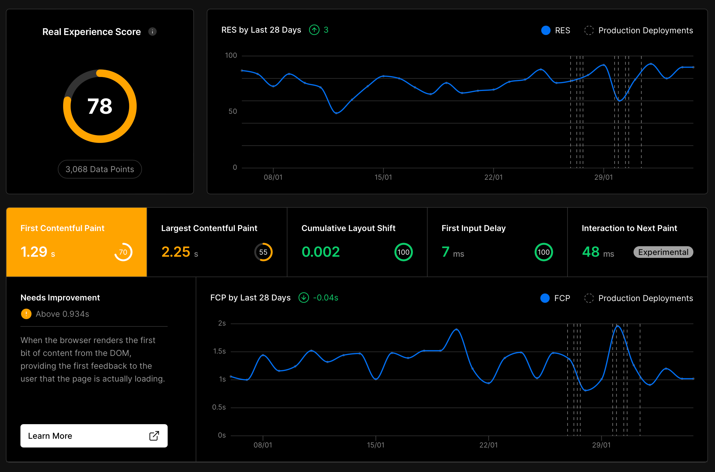
Task: Click the Real Experience Score info icon
Action: [152, 31]
